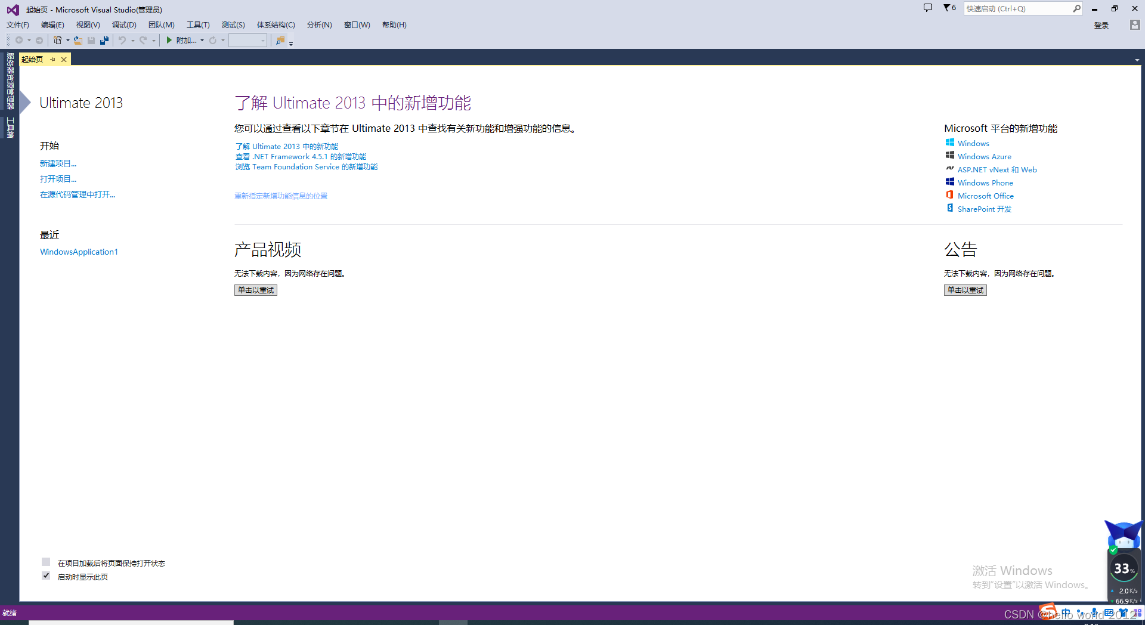Click the 打开项目... link
The height and width of the screenshot is (625, 1145).
pos(58,179)
